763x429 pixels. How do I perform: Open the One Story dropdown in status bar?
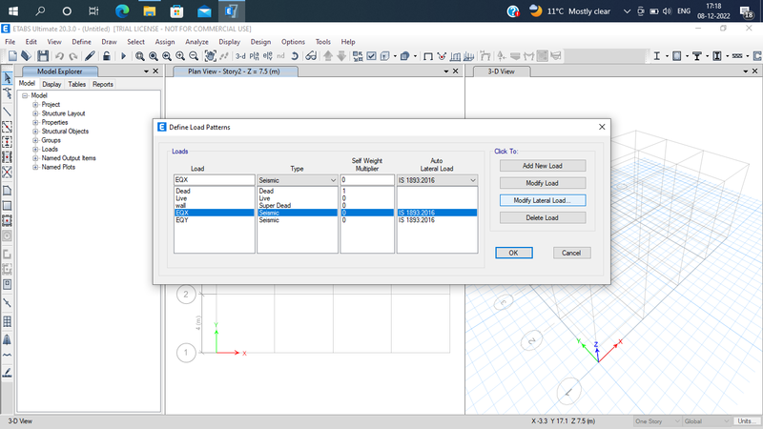[x=657, y=421]
